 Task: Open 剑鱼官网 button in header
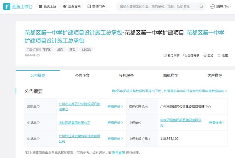(x=72, y=7)
